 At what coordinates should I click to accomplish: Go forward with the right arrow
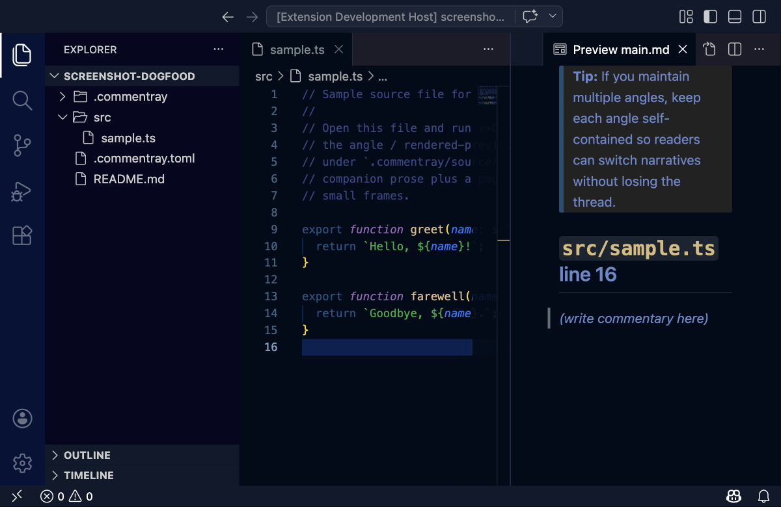(x=253, y=17)
